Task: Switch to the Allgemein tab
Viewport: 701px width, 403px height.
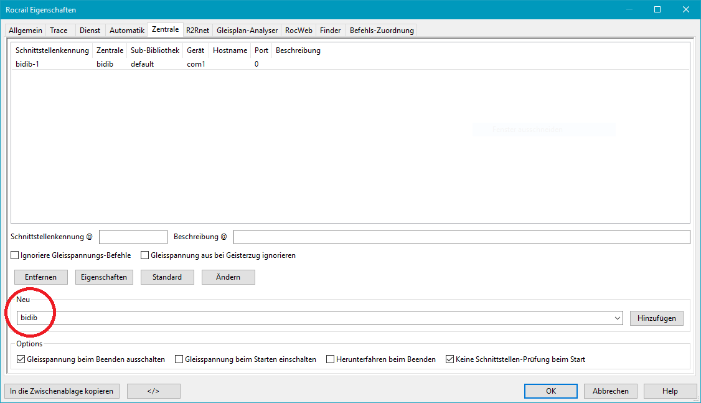Action: click(x=26, y=31)
